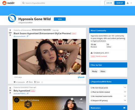Screen dimensions: 135x110
Task: Play the Black Swann gfycat video
Action: 49,57
